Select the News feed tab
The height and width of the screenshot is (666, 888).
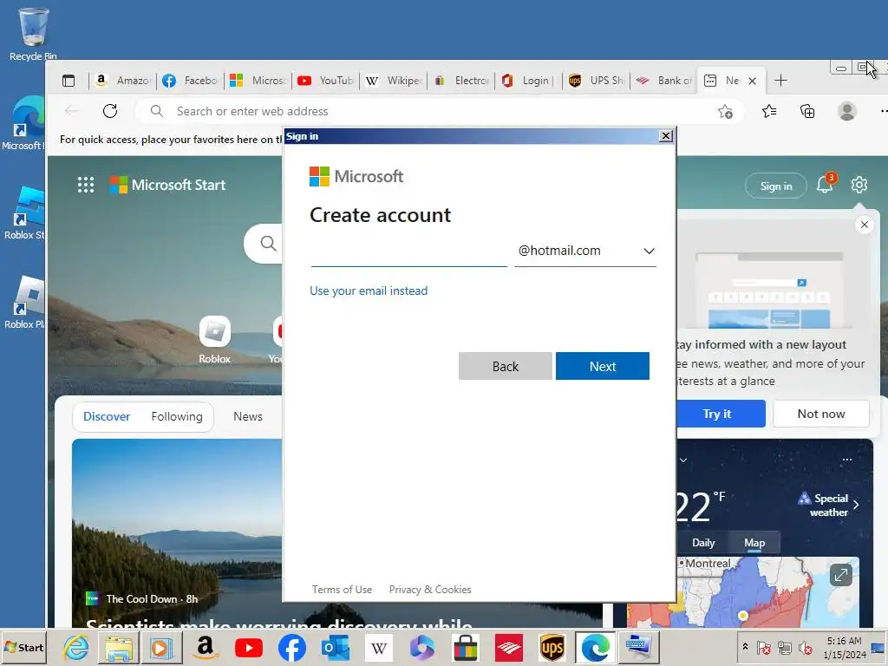click(x=248, y=416)
